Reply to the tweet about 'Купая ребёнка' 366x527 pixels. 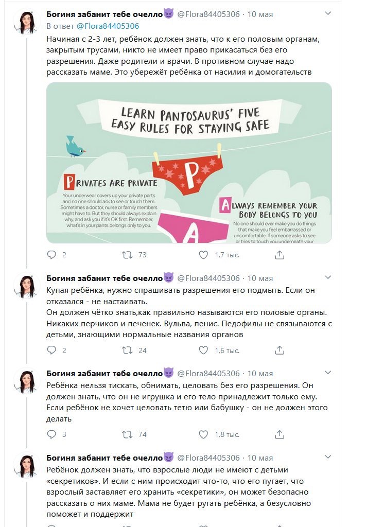(51, 350)
